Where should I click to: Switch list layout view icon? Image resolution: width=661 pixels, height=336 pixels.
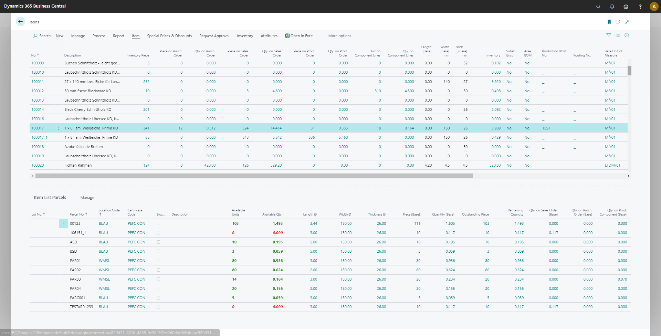point(618,35)
